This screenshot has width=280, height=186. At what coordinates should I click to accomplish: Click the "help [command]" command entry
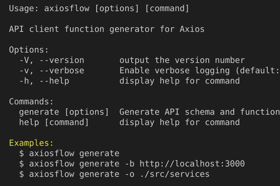tap(54, 122)
